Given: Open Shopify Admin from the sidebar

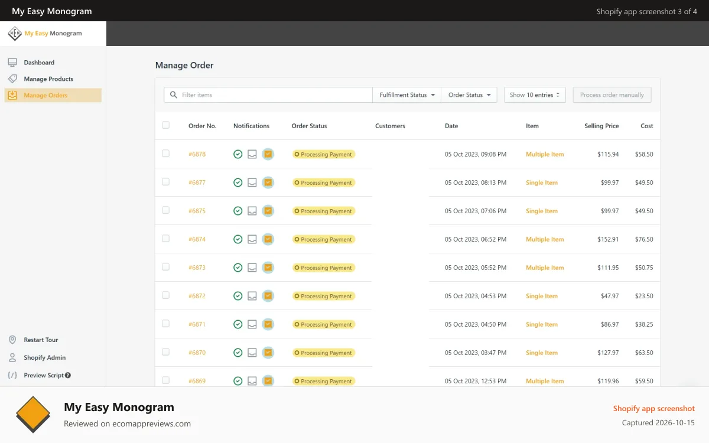Looking at the screenshot, I should pos(44,357).
